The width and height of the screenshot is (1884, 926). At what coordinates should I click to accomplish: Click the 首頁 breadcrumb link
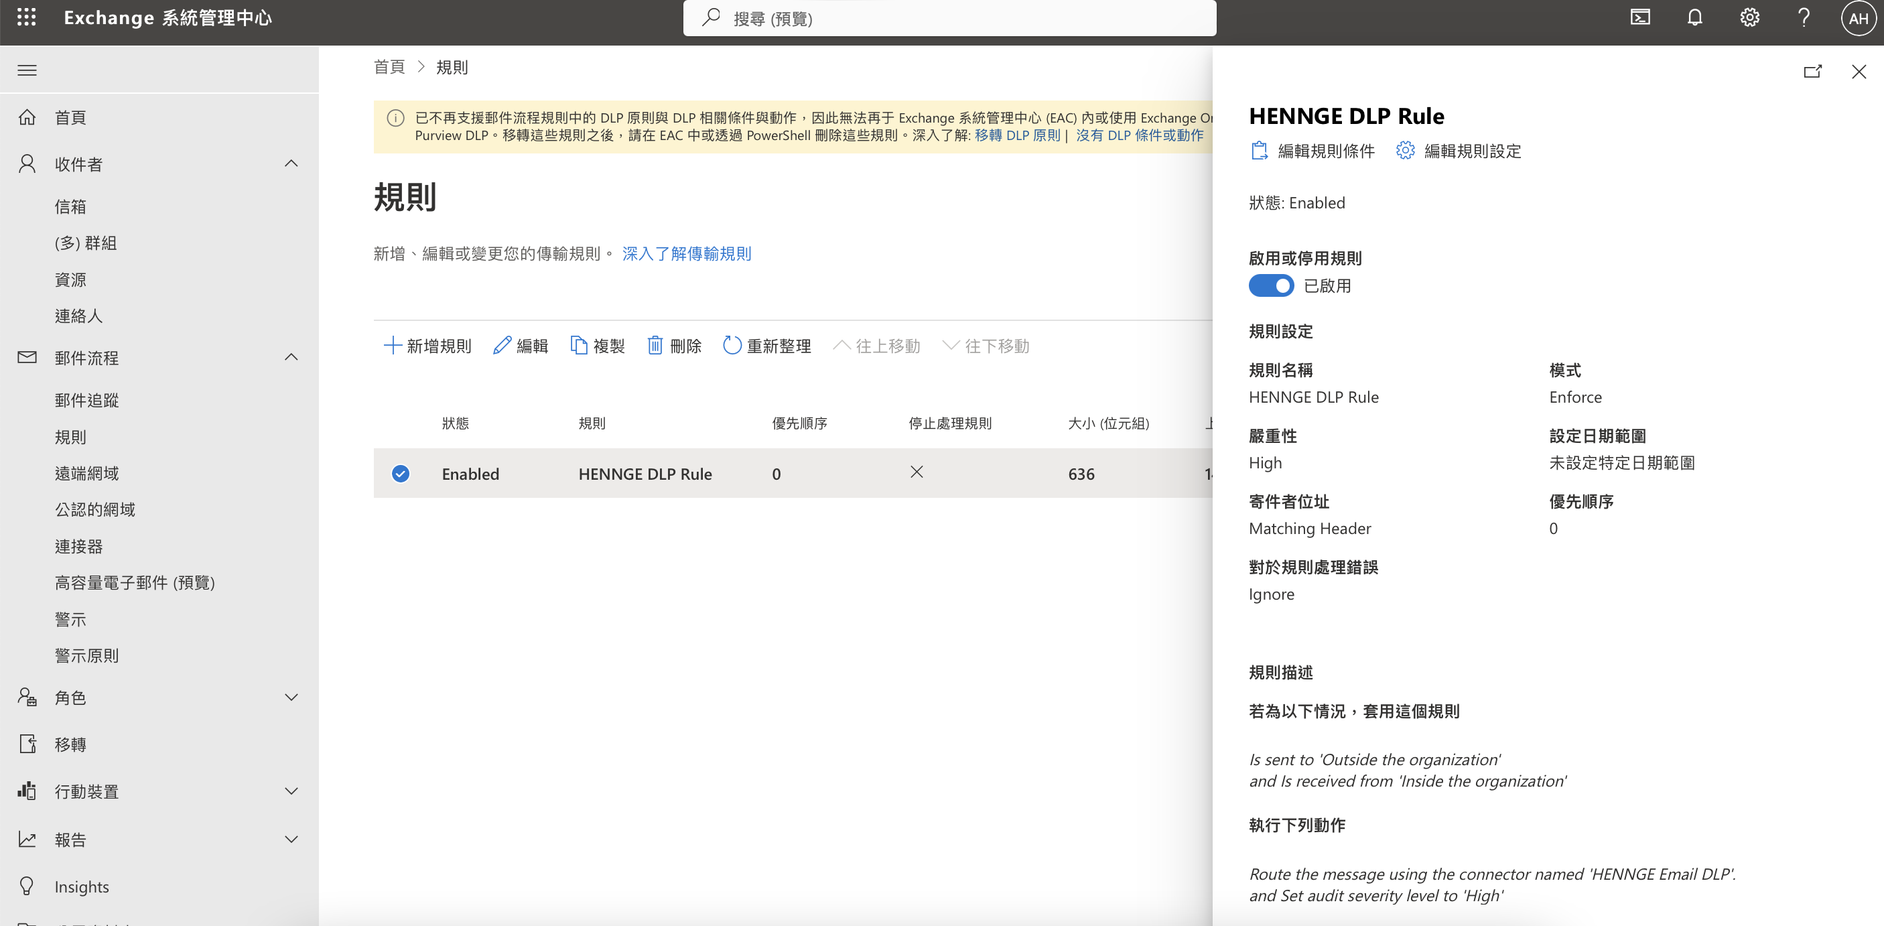(389, 67)
